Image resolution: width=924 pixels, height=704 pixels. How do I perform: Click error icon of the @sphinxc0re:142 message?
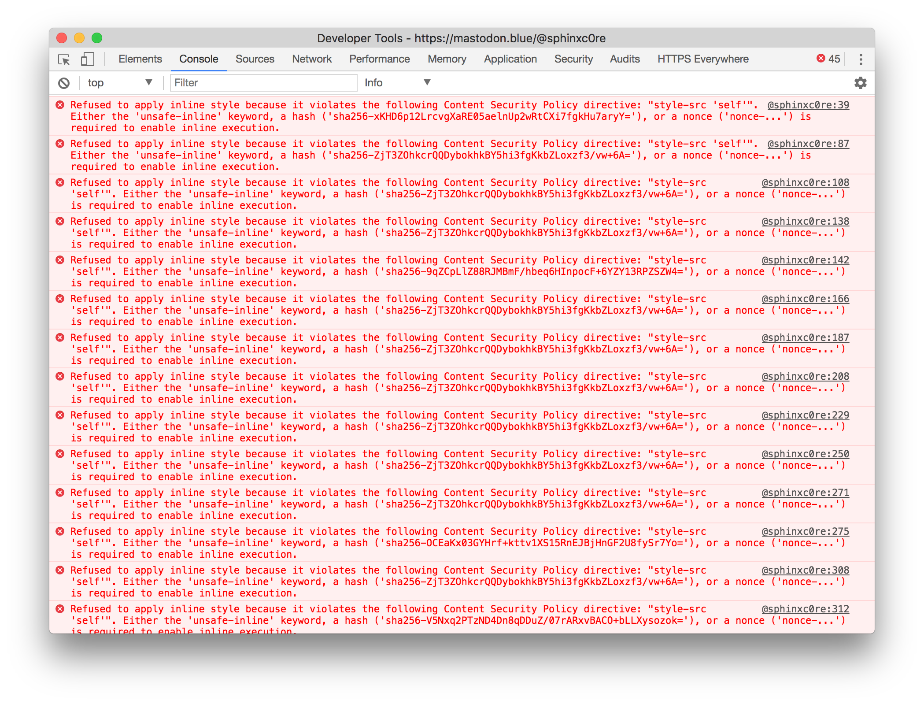pyautogui.click(x=60, y=260)
